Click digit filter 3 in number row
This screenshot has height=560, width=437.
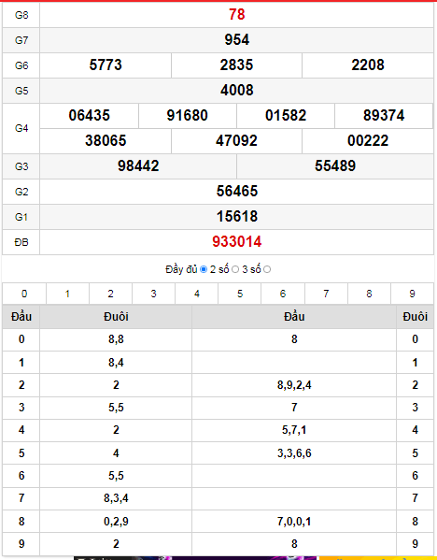click(x=154, y=294)
